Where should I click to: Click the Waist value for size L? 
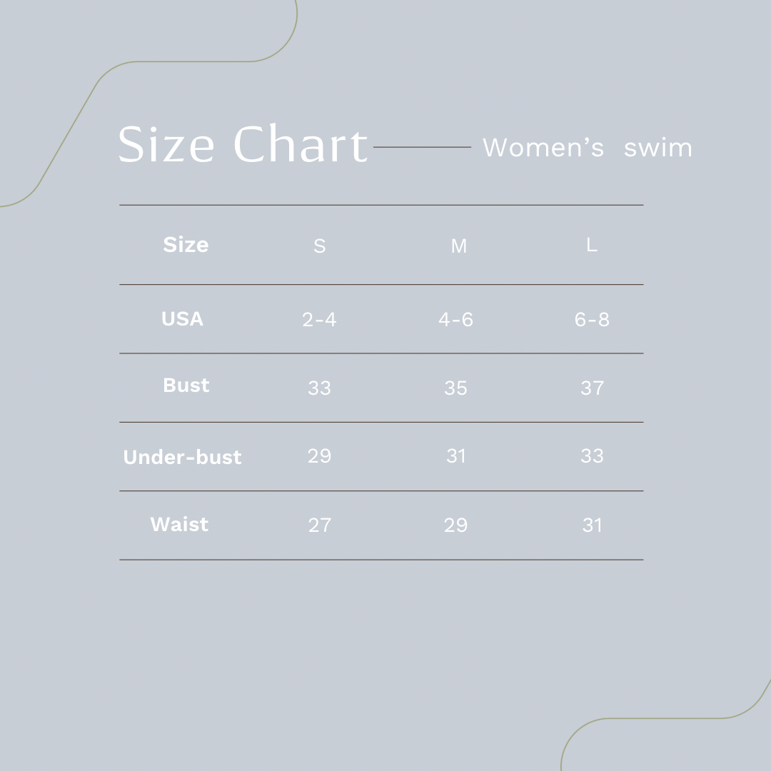point(592,525)
